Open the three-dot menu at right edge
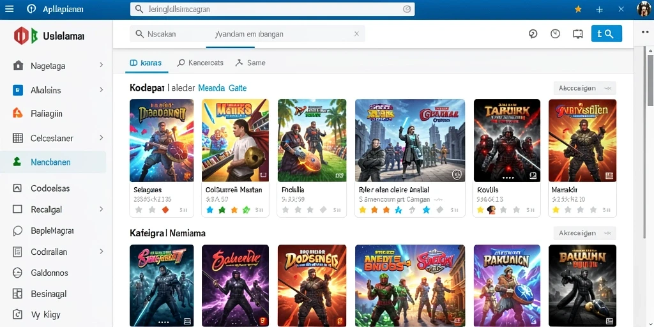The width and height of the screenshot is (654, 327). [x=644, y=32]
